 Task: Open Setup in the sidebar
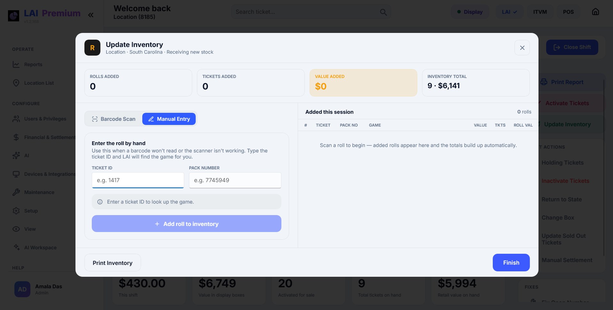click(25, 211)
